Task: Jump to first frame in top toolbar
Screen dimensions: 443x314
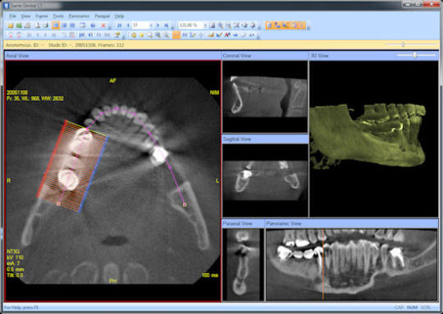Action: coord(120,25)
